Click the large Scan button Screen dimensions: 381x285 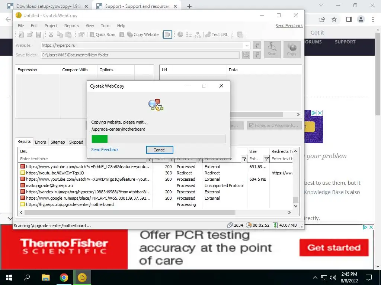tap(272, 50)
